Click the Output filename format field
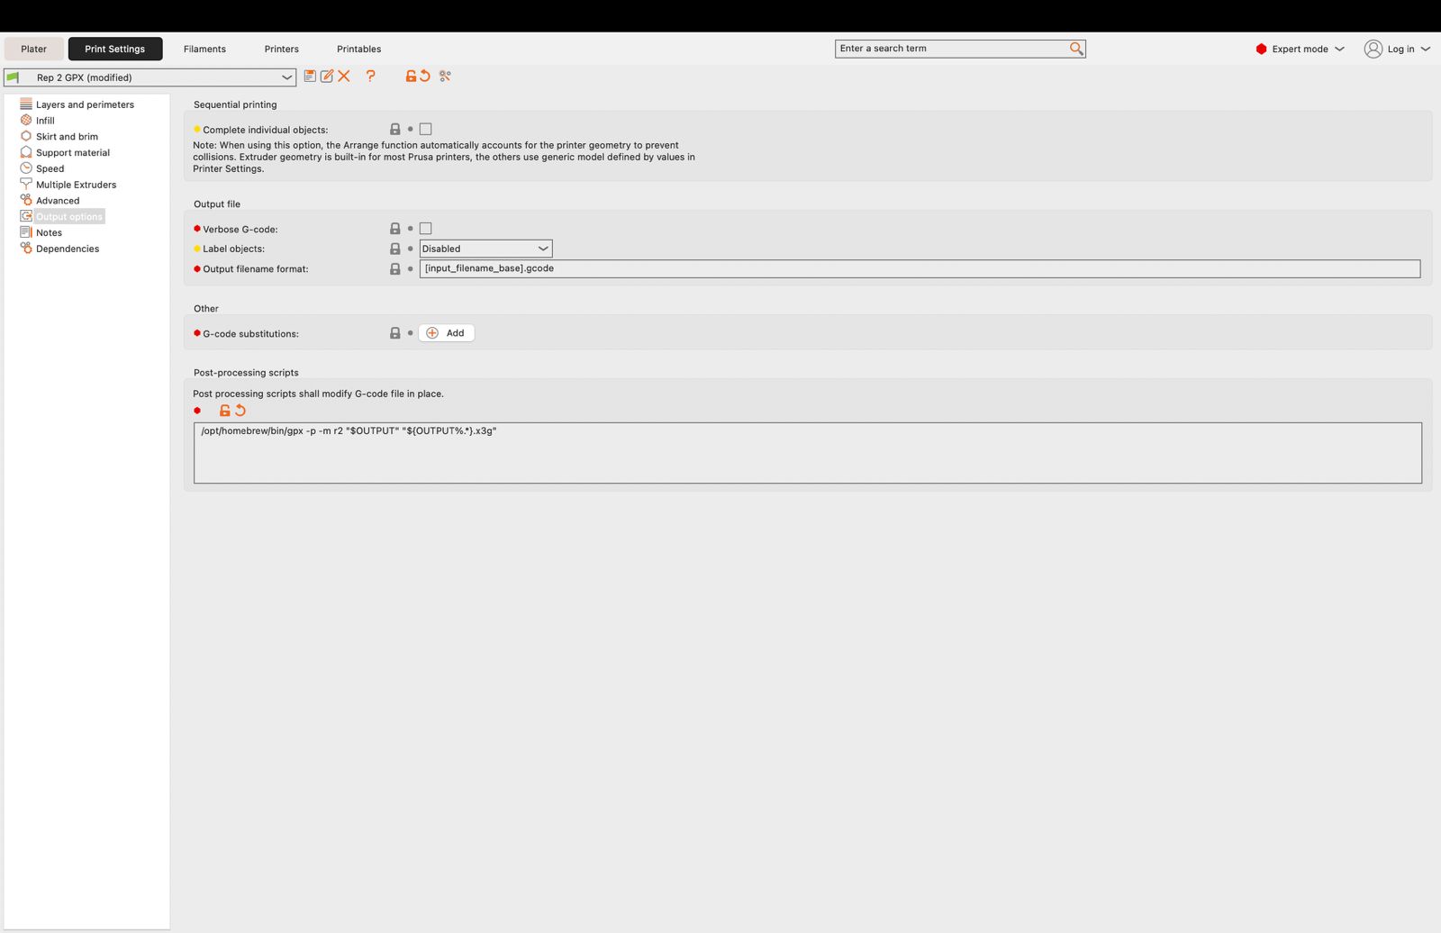This screenshot has width=1441, height=933. coord(919,268)
